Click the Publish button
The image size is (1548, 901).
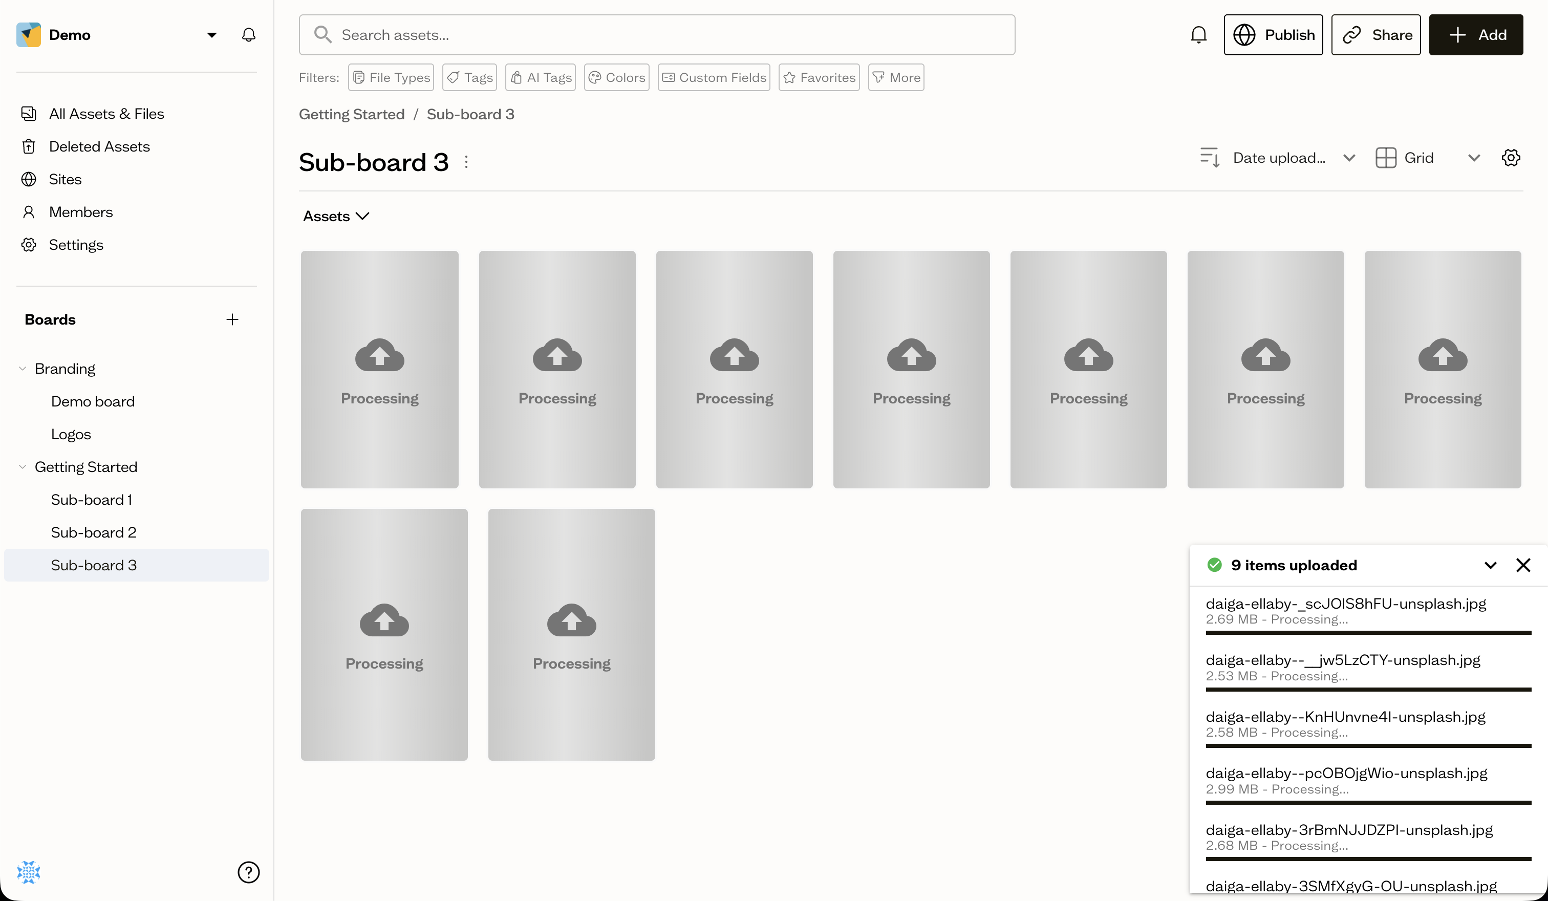pos(1273,35)
